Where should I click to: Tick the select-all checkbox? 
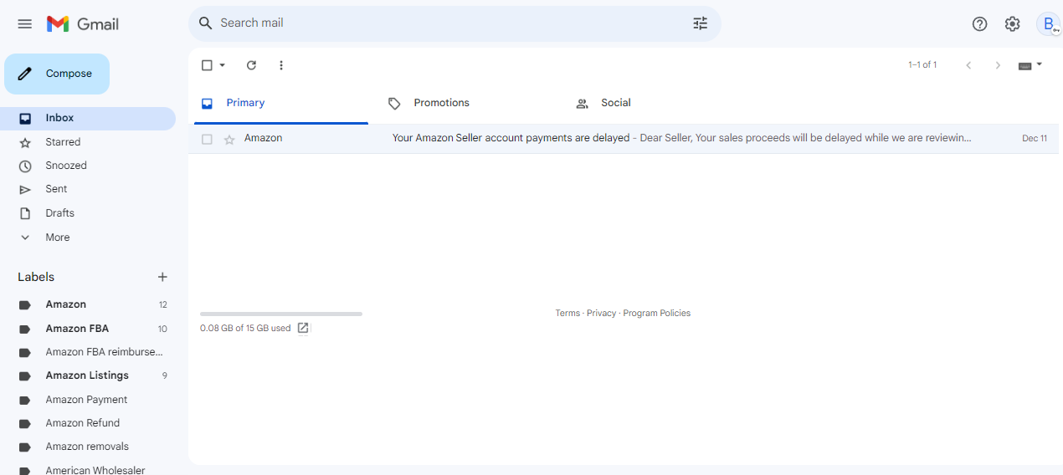[x=207, y=65]
